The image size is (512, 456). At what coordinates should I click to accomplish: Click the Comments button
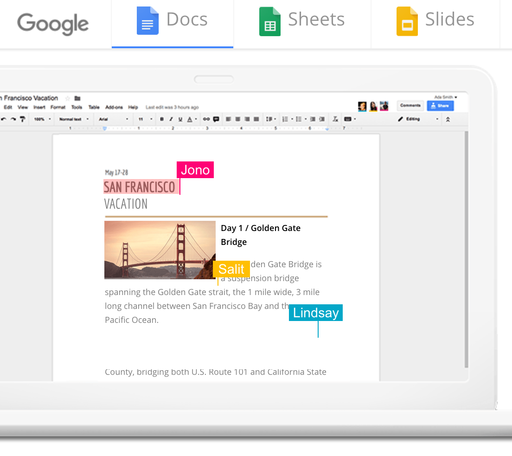coord(410,105)
